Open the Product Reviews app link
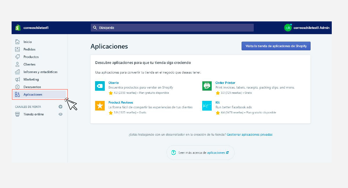Image resolution: width=348 pixels, height=188 pixels. 121,102
